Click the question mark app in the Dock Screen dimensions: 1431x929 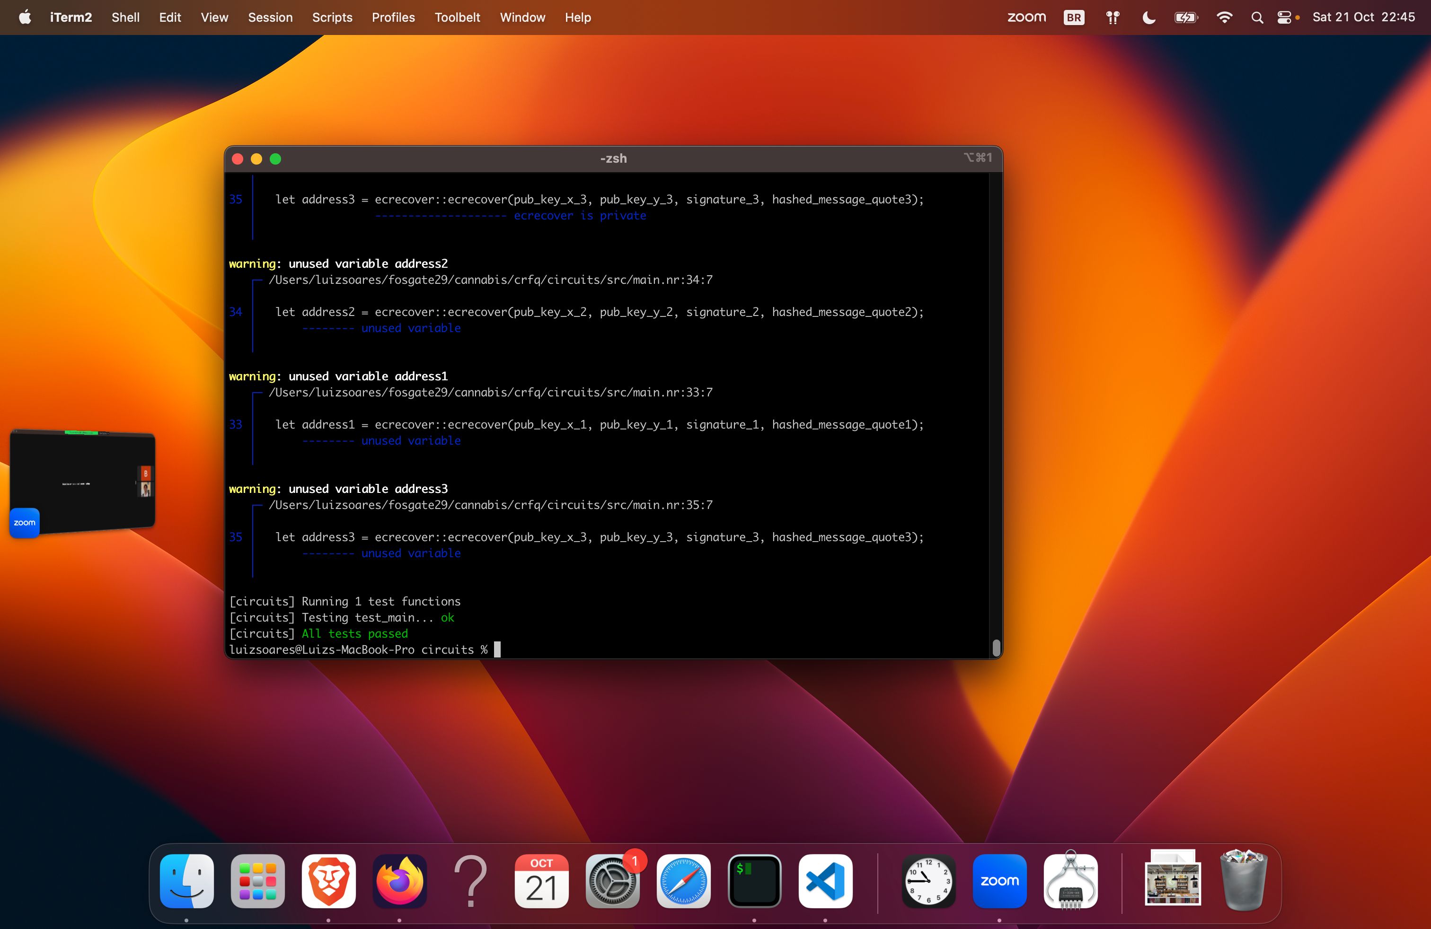(470, 881)
